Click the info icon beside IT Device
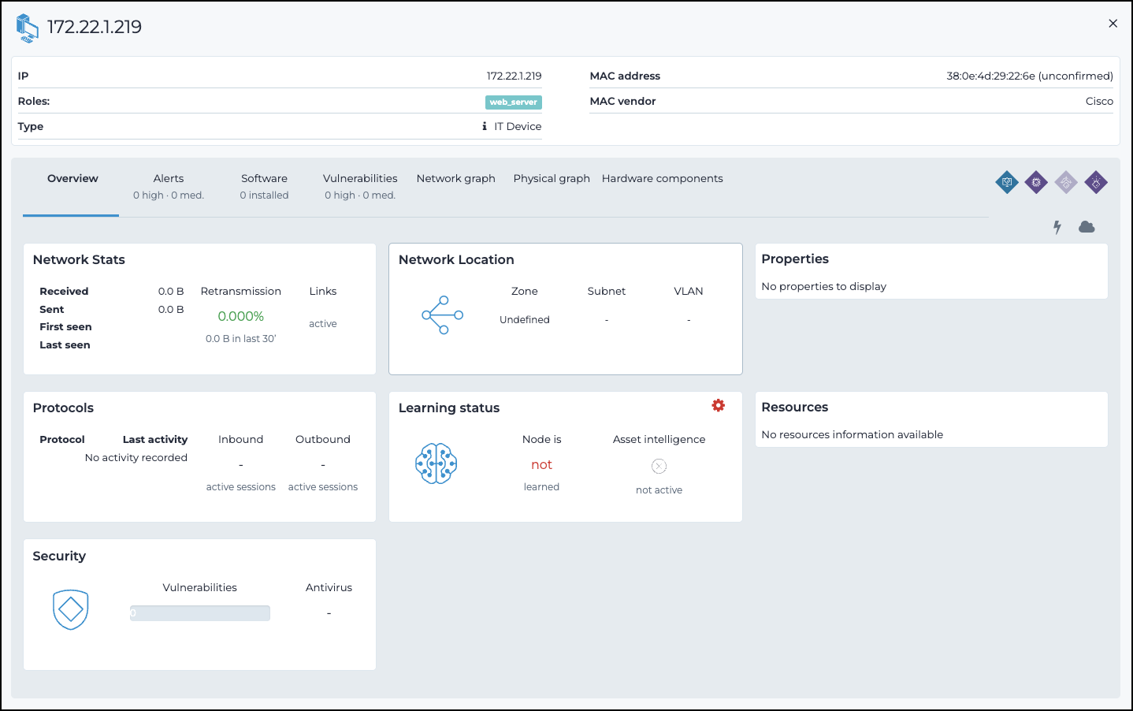 point(484,126)
